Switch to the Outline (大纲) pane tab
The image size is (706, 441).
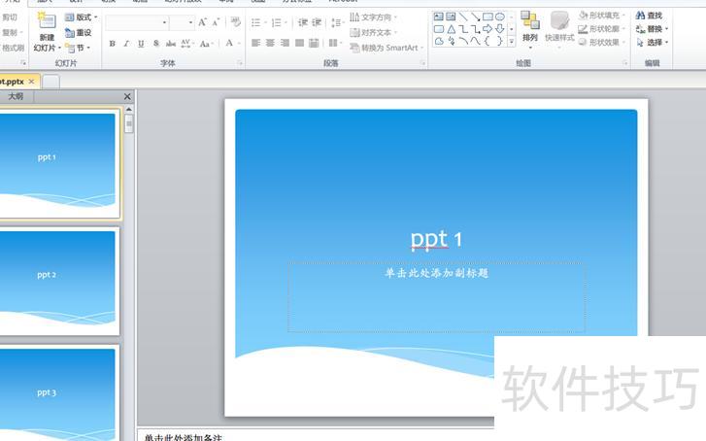pyautogui.click(x=17, y=96)
